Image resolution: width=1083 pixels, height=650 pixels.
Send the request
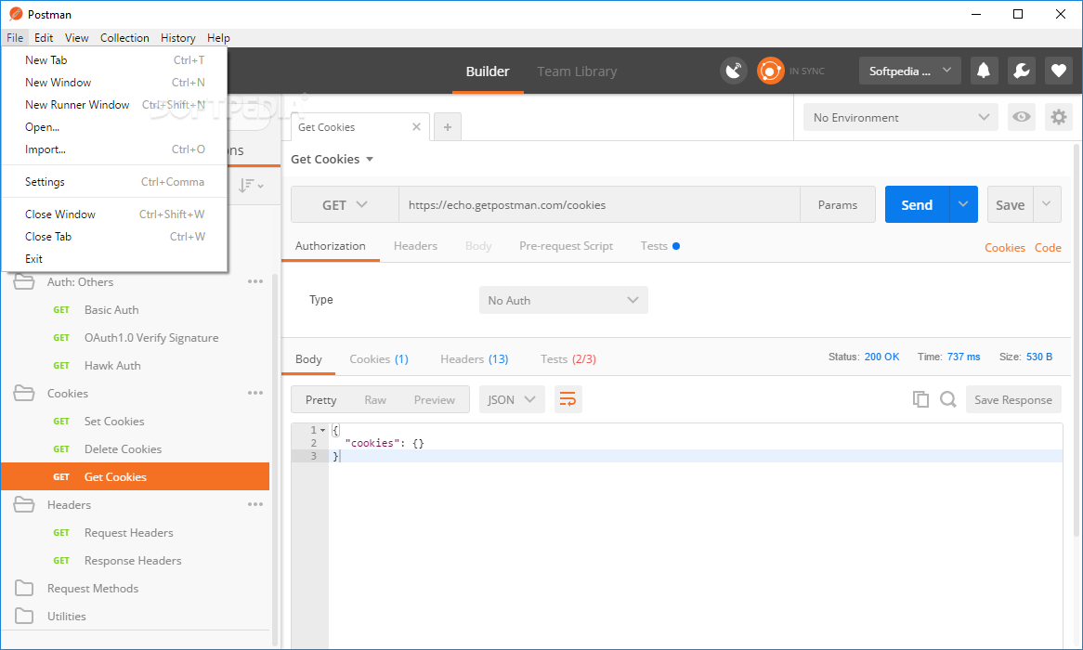pos(917,204)
